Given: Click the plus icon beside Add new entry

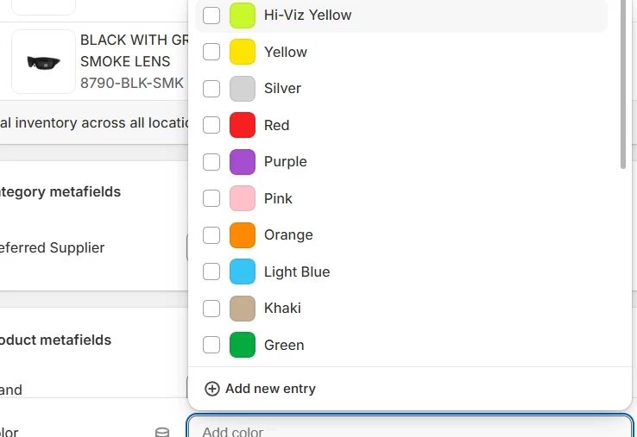Looking at the screenshot, I should (211, 389).
